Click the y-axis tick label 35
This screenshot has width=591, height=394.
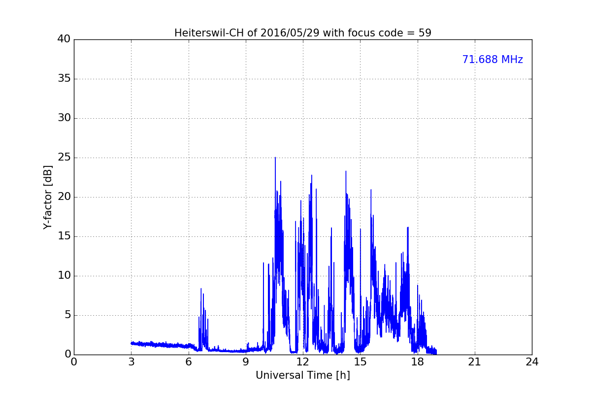(x=64, y=79)
